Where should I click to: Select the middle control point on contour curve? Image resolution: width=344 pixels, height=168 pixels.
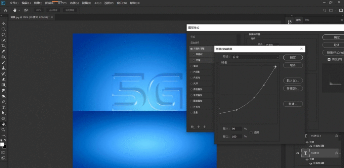[254, 98]
